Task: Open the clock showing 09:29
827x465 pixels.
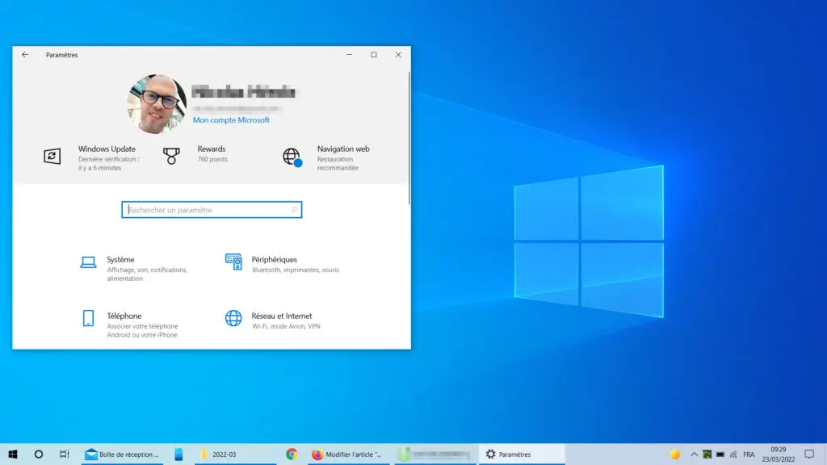Action: 779,454
